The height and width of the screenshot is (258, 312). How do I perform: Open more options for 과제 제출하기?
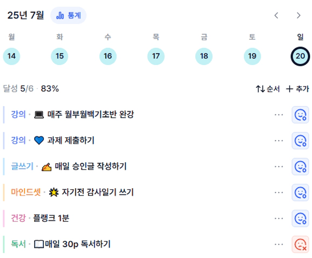pos(279,141)
